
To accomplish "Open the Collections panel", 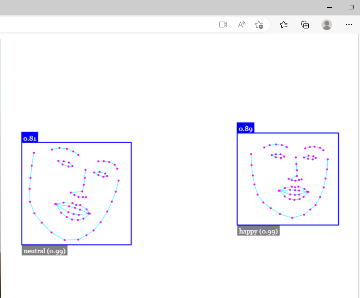I will (x=305, y=25).
